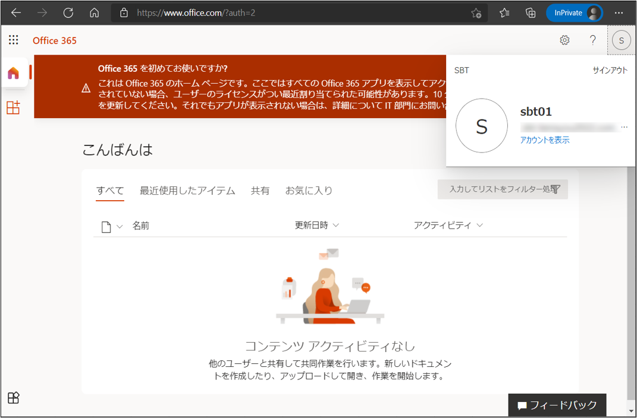Click the Office 365 を初めてお使いですか? banner heading
This screenshot has height=418, width=637.
pyautogui.click(x=162, y=68)
